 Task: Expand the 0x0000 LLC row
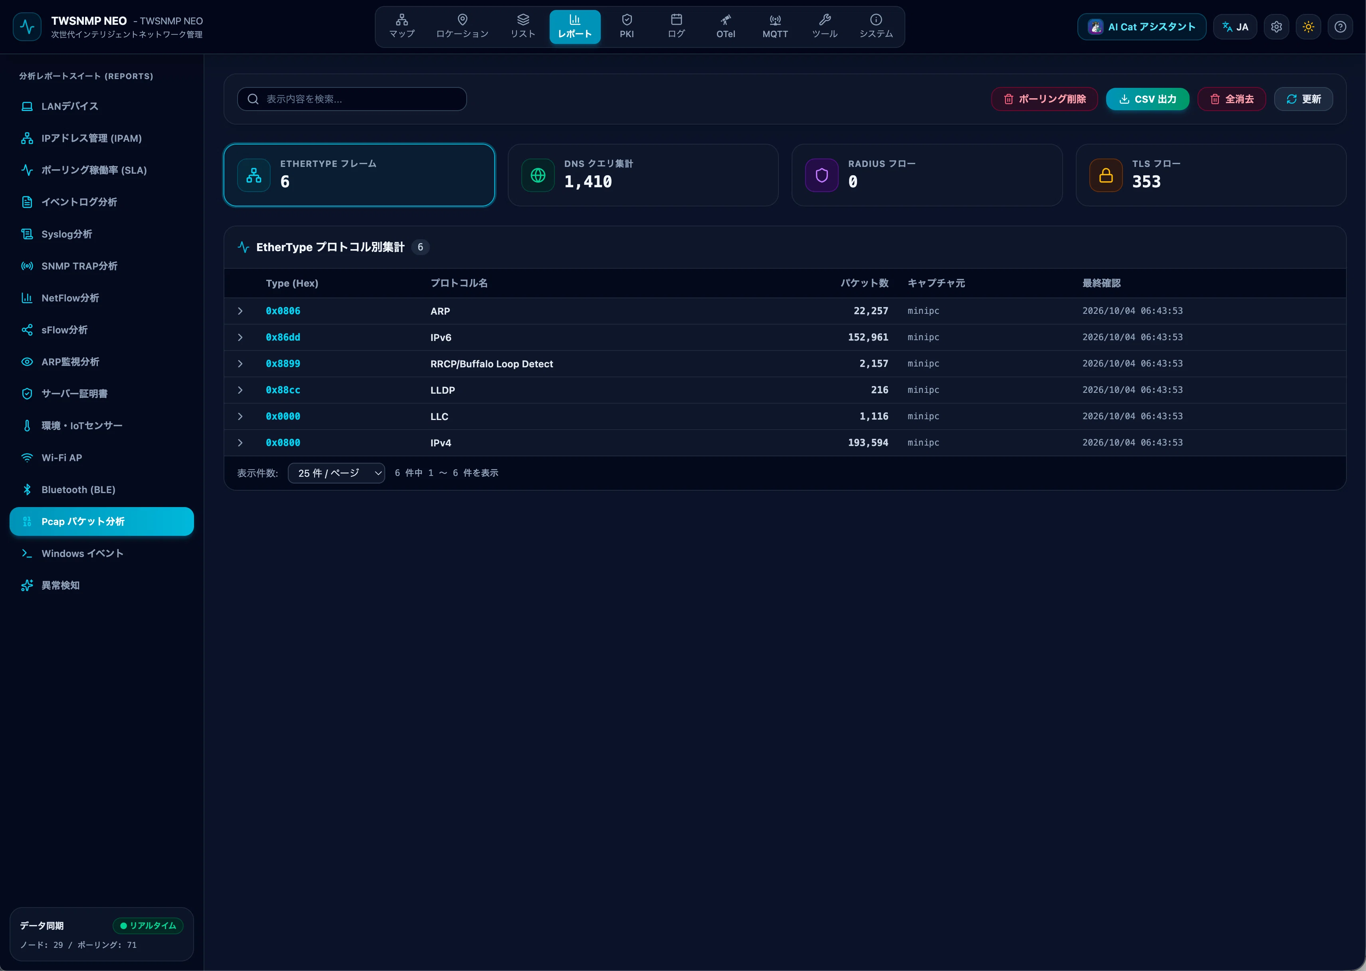click(x=240, y=416)
